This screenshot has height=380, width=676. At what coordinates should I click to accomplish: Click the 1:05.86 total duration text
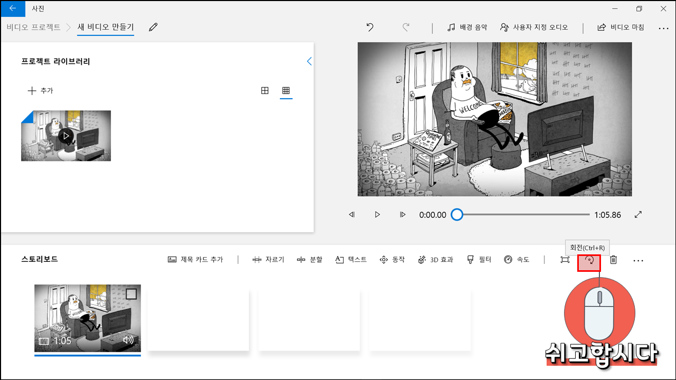tap(607, 215)
